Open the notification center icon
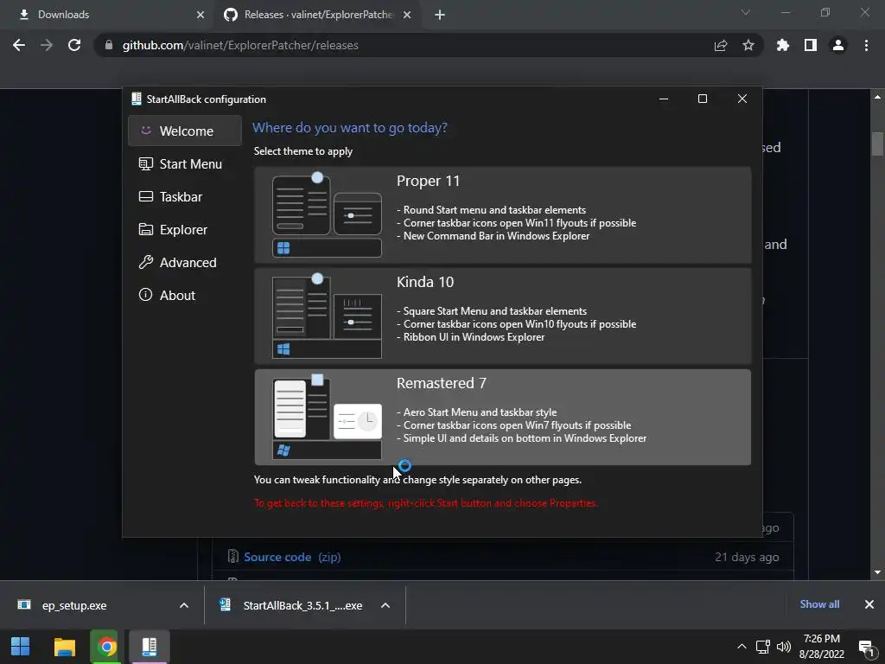Viewport: 885px width, 664px height. tap(866, 647)
